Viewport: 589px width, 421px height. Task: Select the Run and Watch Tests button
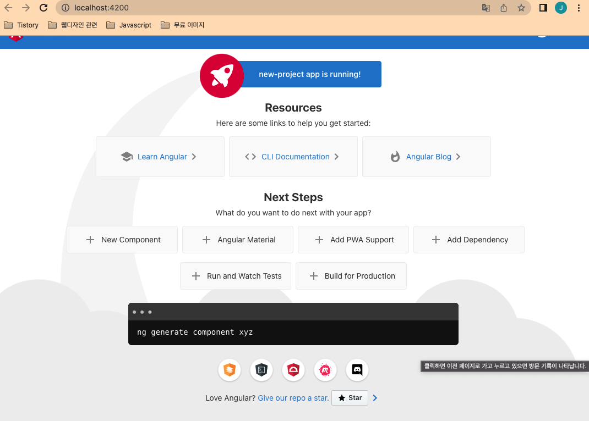pyautogui.click(x=236, y=276)
